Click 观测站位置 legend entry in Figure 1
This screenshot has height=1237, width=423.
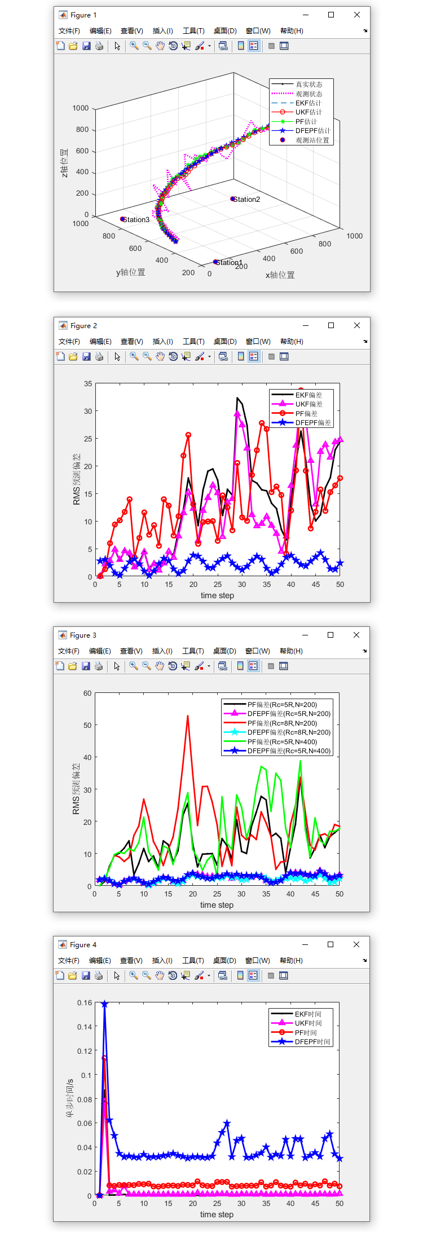pos(301,140)
